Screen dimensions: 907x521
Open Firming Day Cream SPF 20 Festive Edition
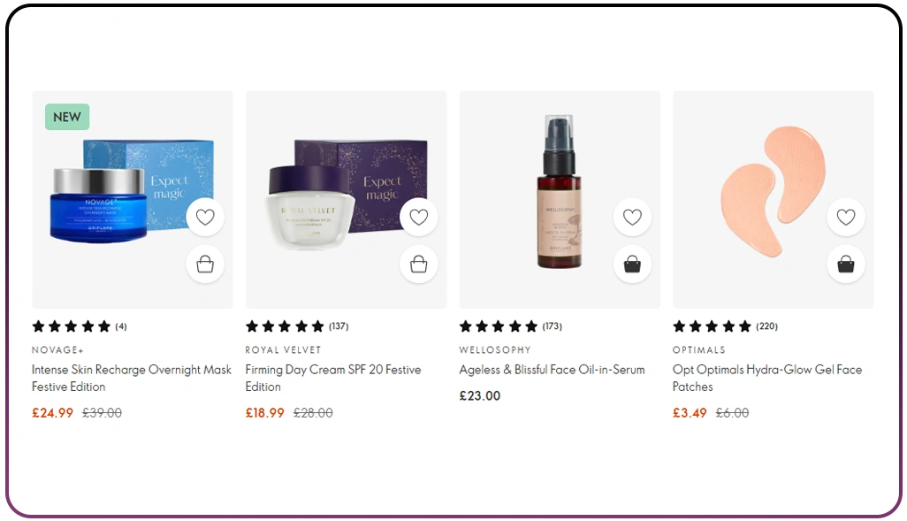(x=333, y=378)
